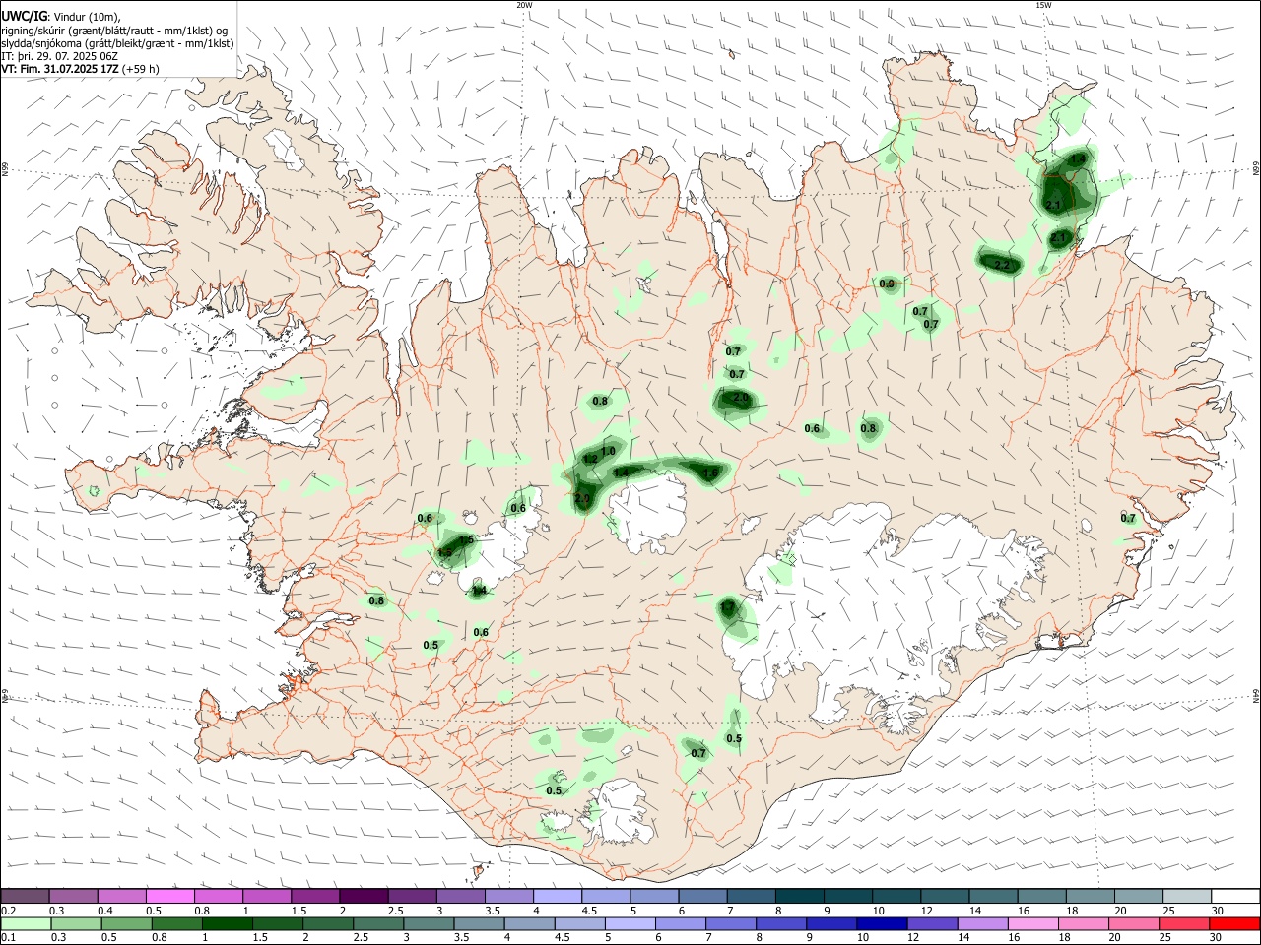This screenshot has height=945, width=1261.
Task: Click the IT: þri. 29. 07. 2025 06Z line
Action: coord(60,56)
